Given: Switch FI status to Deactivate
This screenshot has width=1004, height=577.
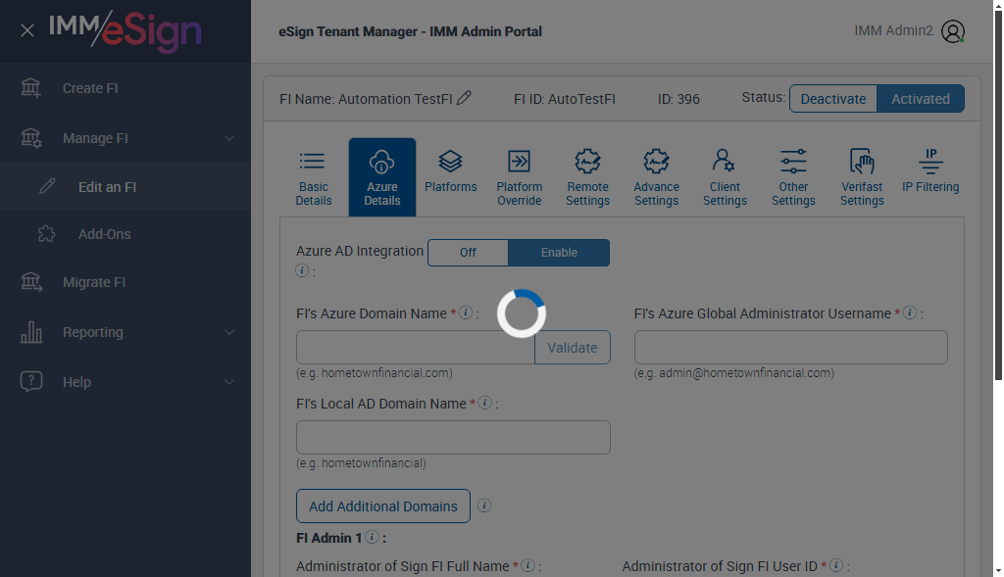Looking at the screenshot, I should click(x=833, y=99).
